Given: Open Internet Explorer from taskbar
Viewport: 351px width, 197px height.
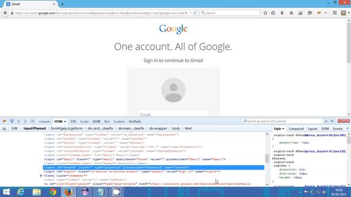Looking at the screenshot, I should coord(21,192).
